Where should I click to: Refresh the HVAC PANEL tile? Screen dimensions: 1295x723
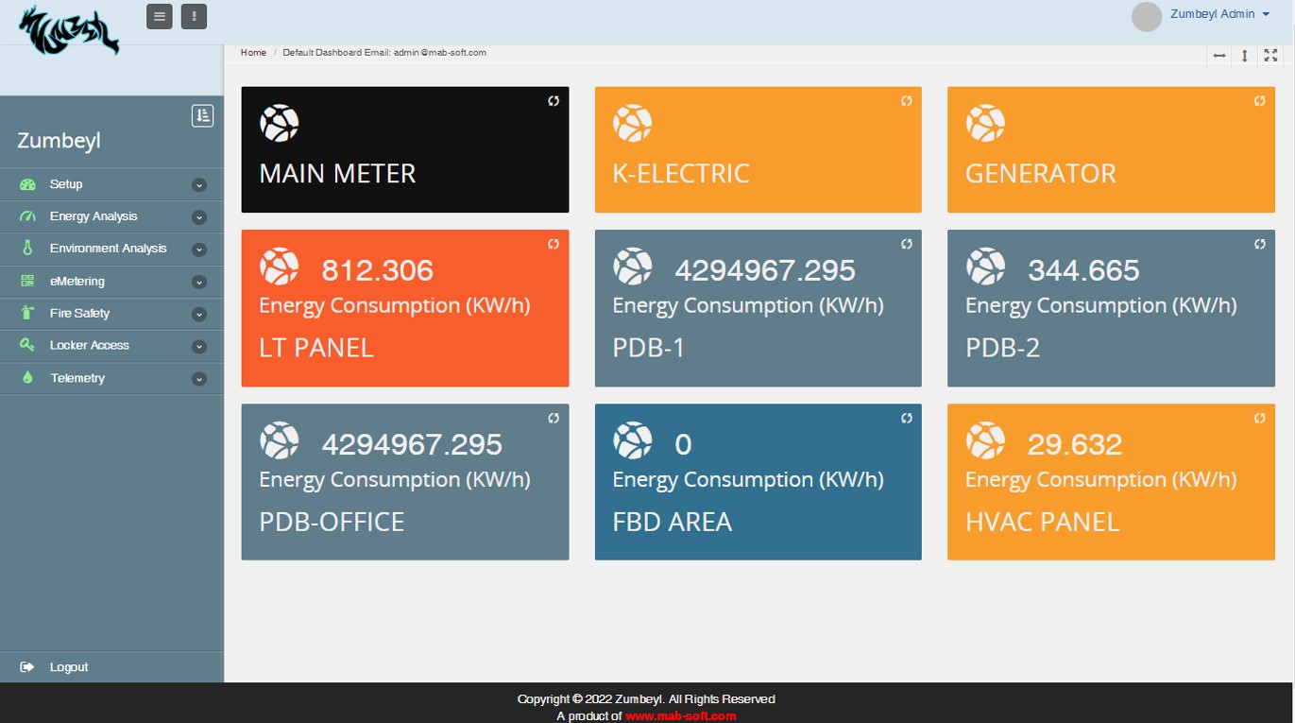click(1259, 418)
